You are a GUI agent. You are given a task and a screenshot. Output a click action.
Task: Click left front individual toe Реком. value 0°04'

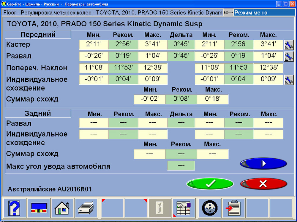coord(123,80)
